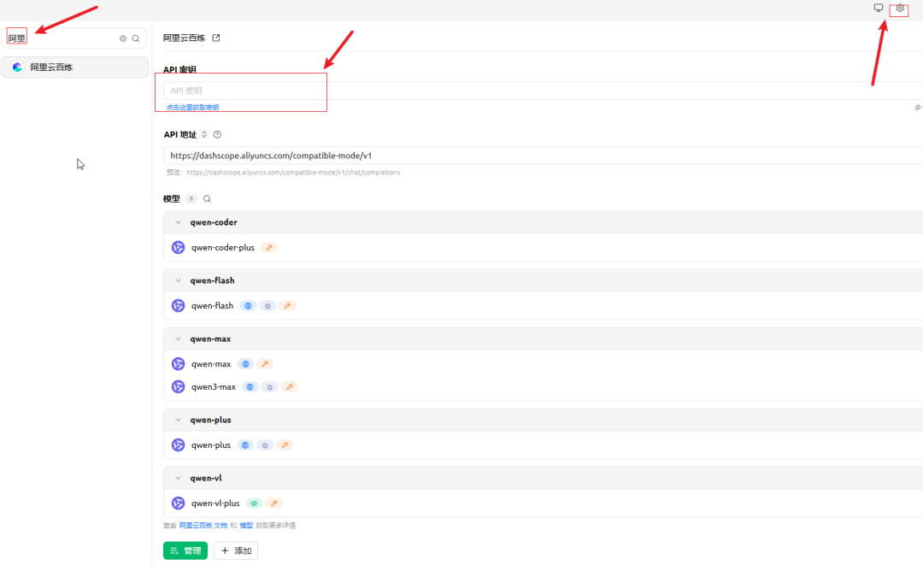Open the 模型 link in footer note
The width and height of the screenshot is (923, 565).
[x=246, y=526]
